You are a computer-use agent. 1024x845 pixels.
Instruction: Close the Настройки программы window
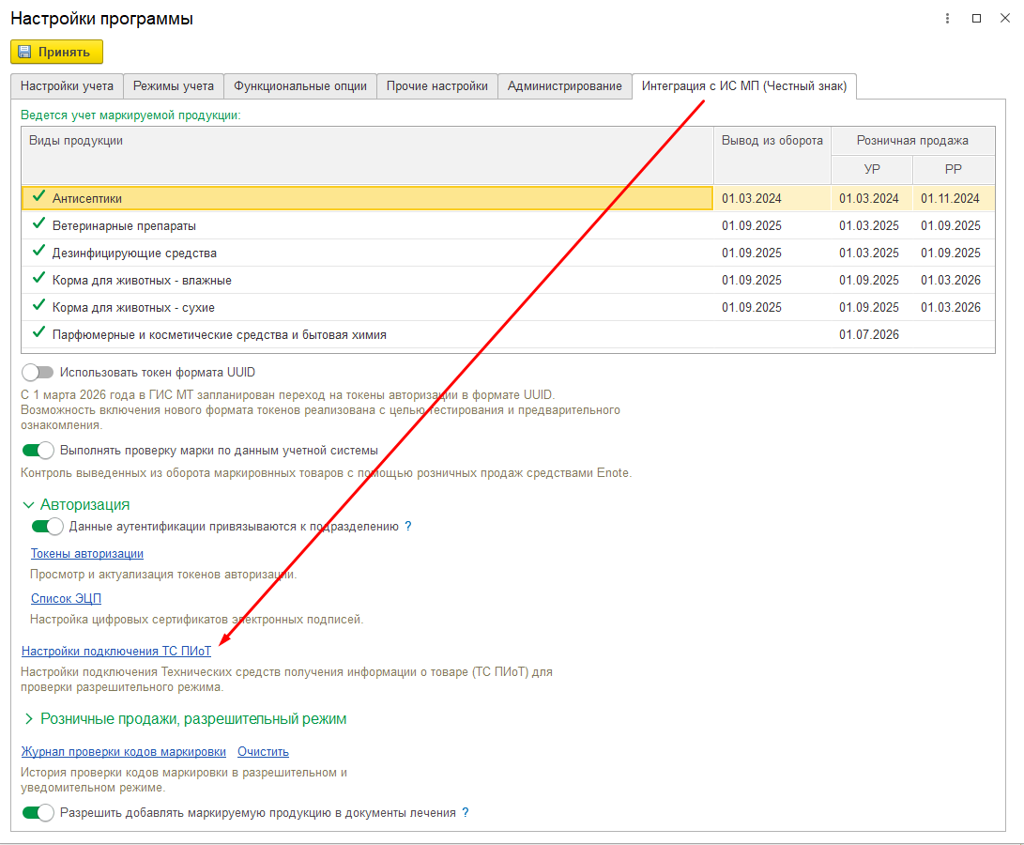click(1004, 18)
